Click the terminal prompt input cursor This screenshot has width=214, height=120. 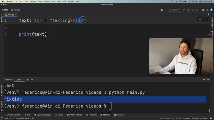click(x=110, y=106)
